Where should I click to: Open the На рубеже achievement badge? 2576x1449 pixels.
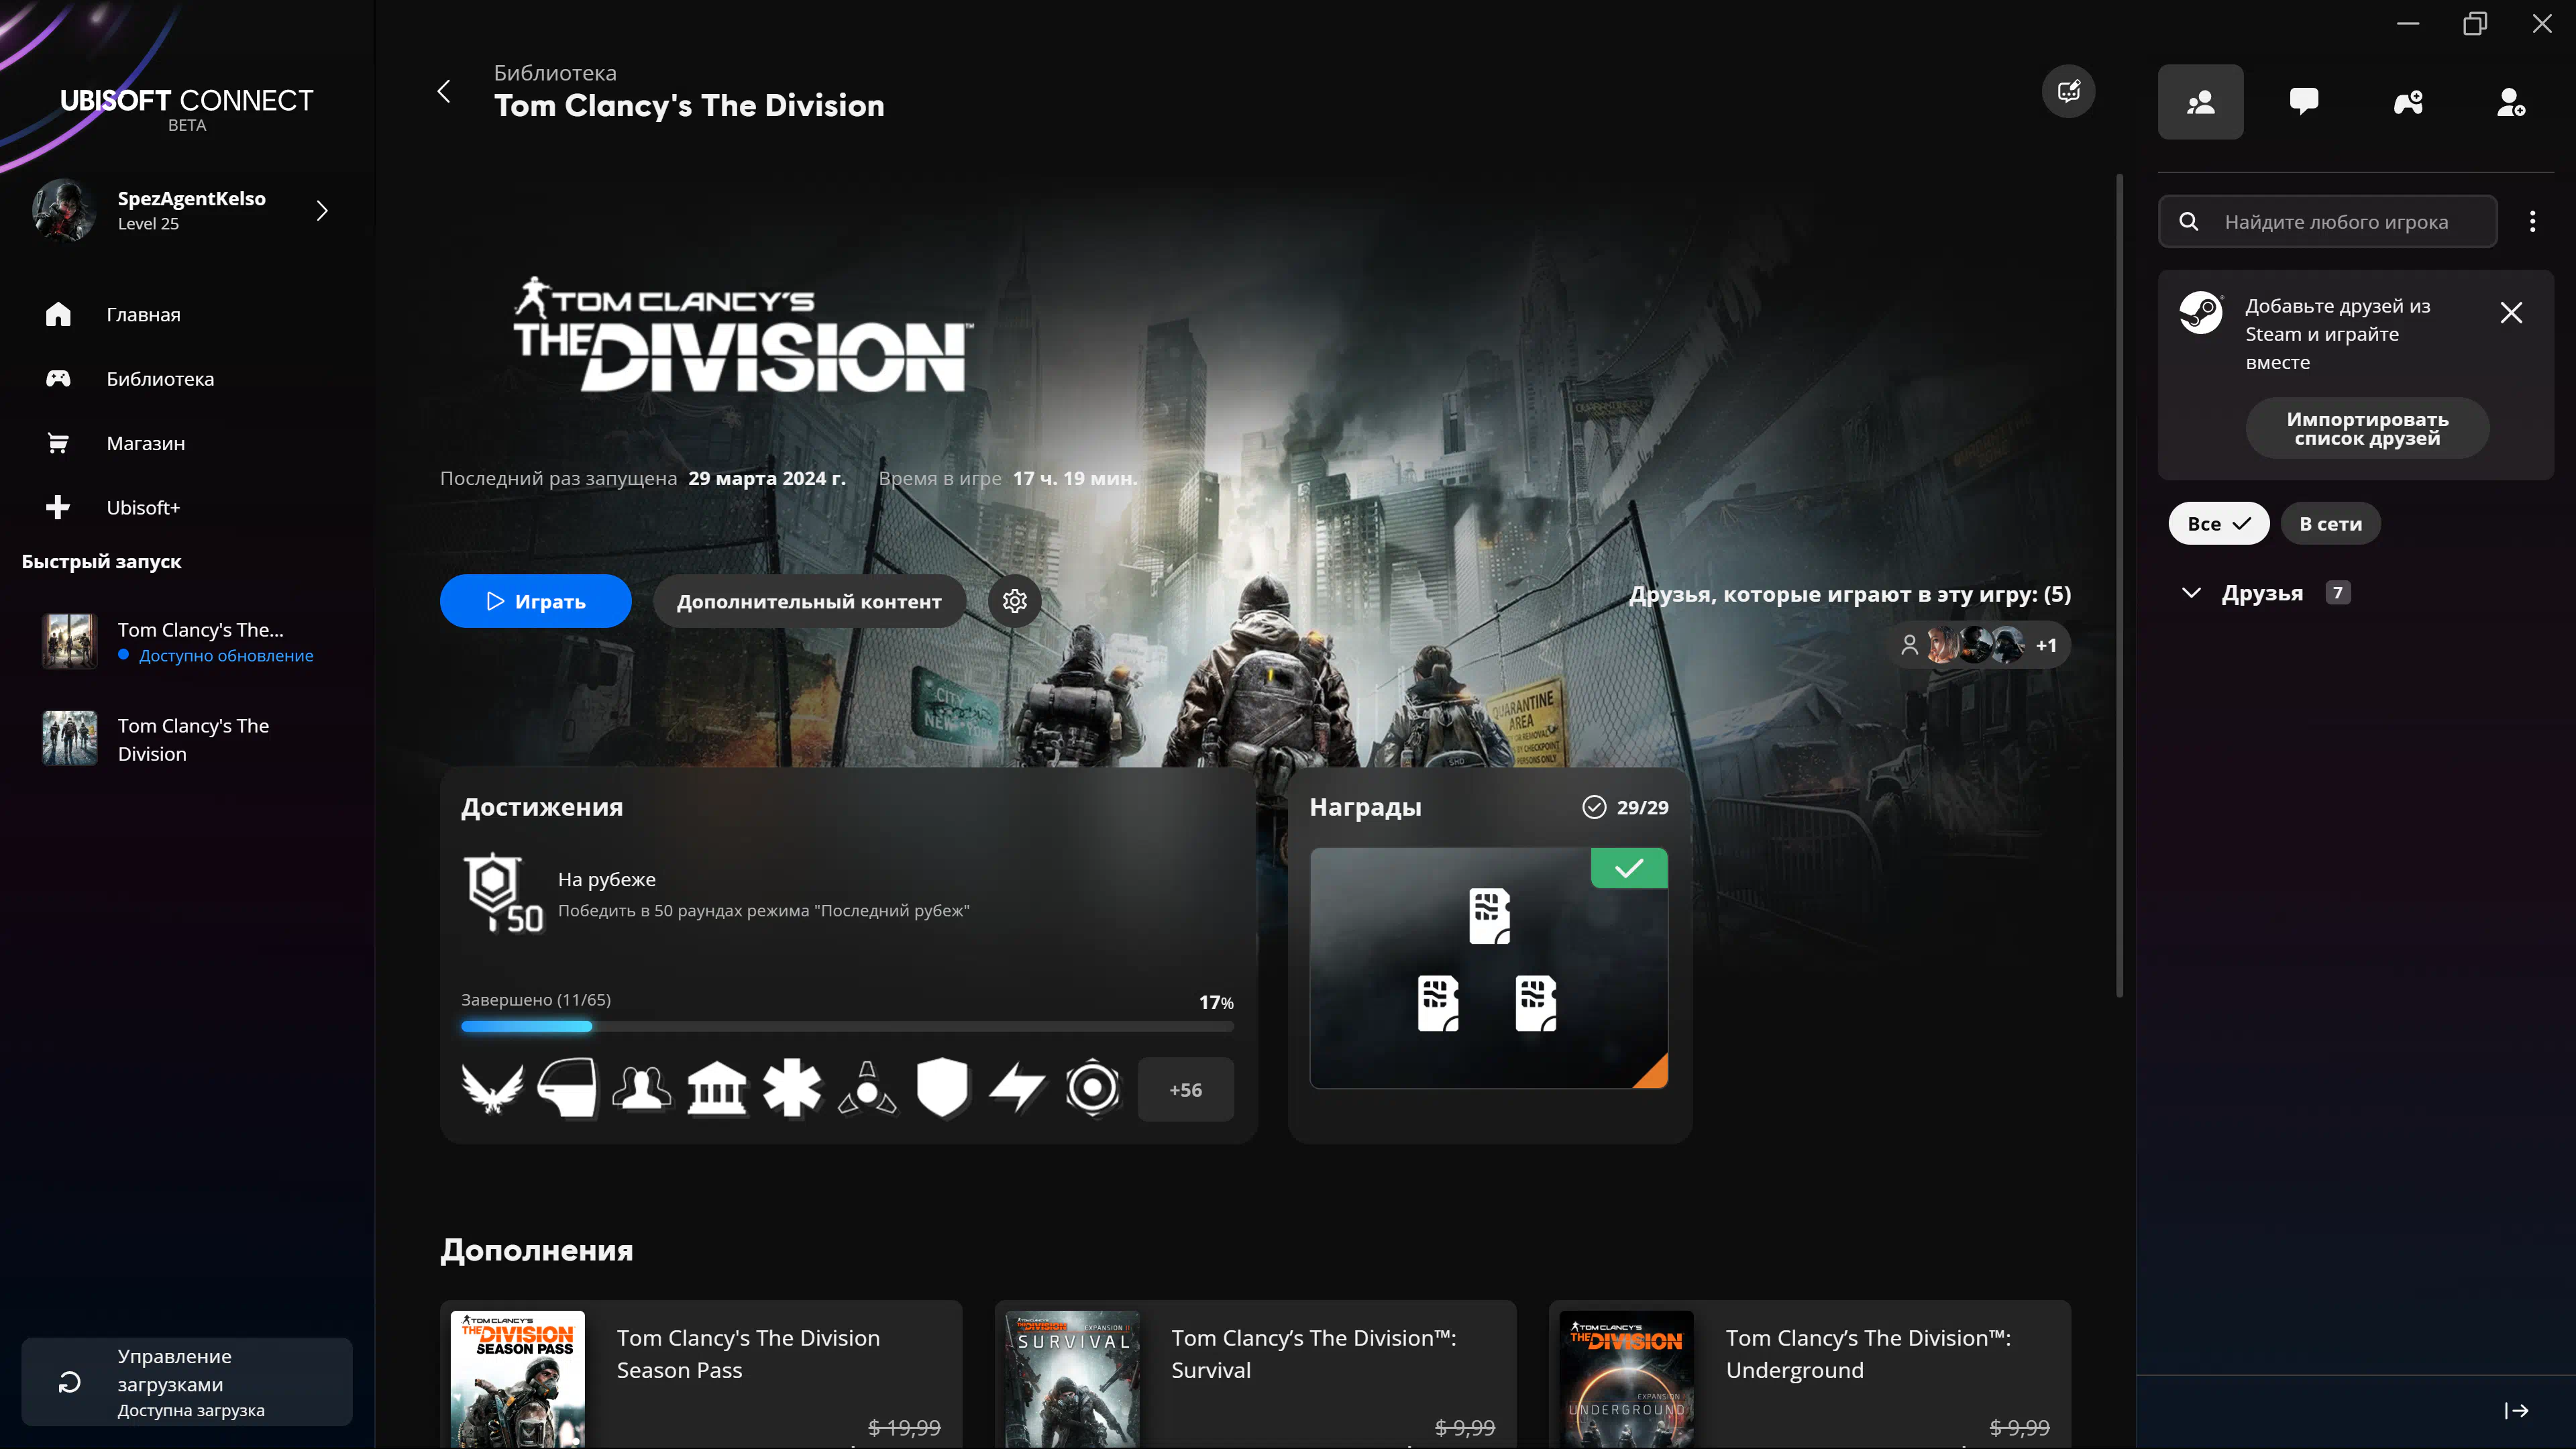tap(503, 893)
